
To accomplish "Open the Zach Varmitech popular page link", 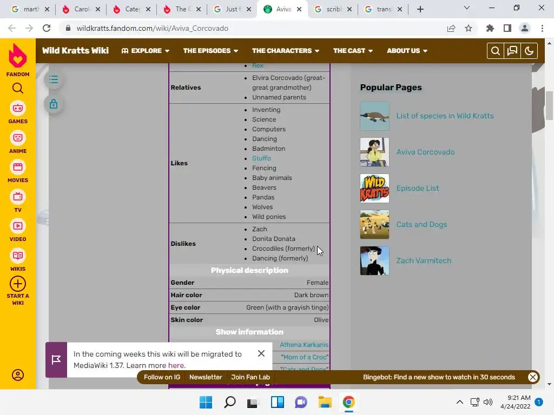I will [x=424, y=260].
